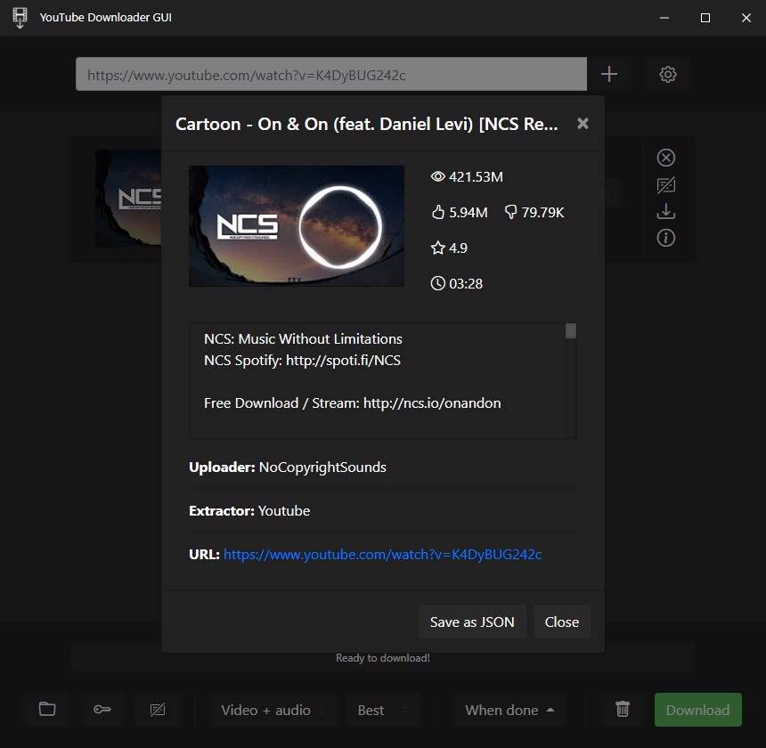Click the circled info icon
The height and width of the screenshot is (748, 766).
click(666, 238)
